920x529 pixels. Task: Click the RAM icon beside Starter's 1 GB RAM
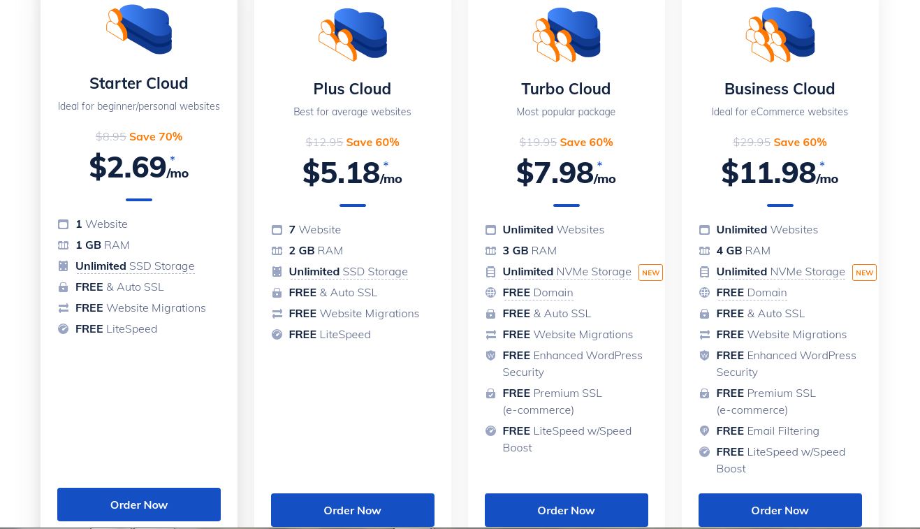[64, 245]
